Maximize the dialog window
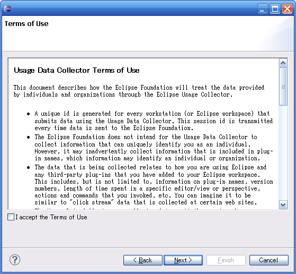The height and width of the screenshot is (274, 296). (275, 9)
